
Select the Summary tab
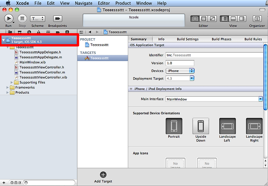pyautogui.click(x=138, y=39)
